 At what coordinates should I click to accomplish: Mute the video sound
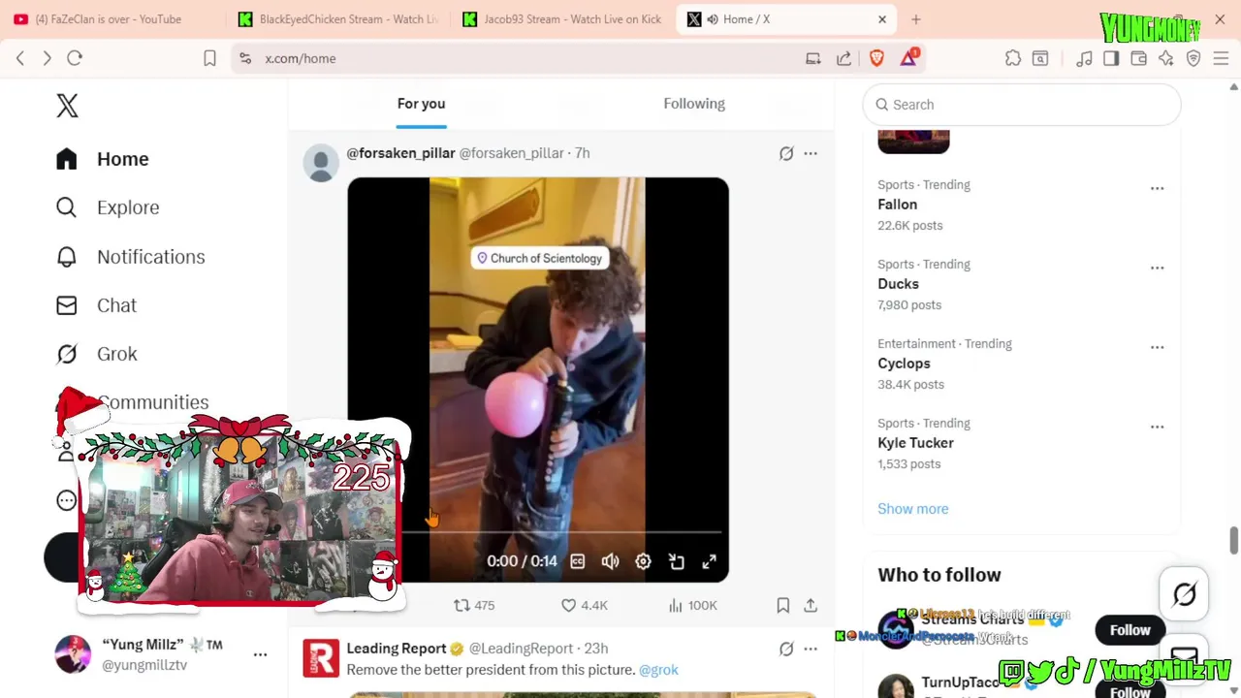click(x=610, y=561)
